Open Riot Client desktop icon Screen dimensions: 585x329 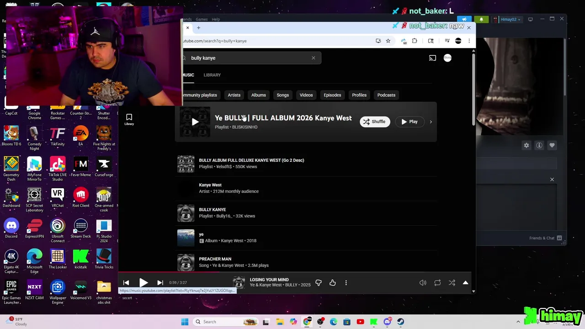point(81,198)
